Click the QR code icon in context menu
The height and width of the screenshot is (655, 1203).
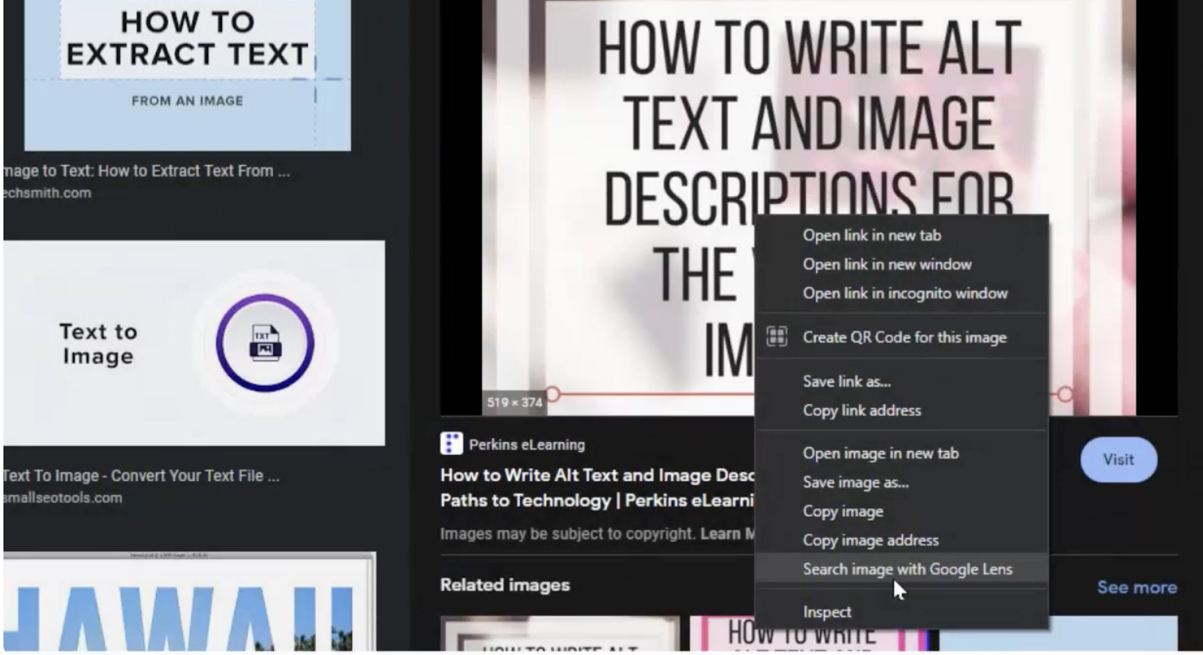(777, 337)
